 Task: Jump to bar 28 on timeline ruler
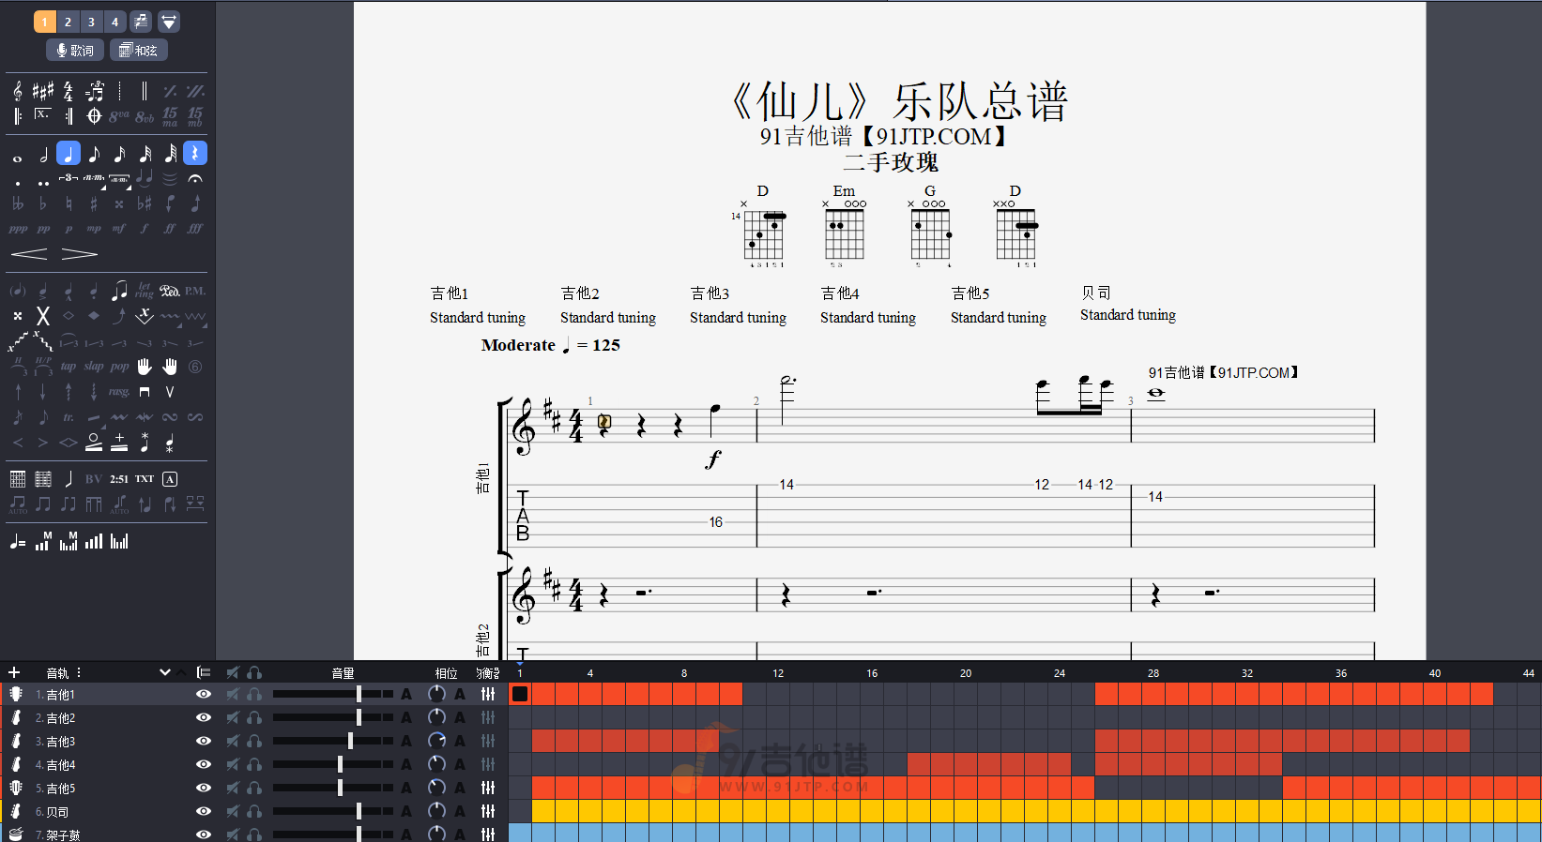tap(1153, 673)
